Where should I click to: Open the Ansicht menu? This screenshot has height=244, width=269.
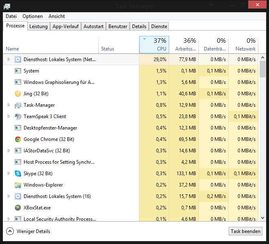pyautogui.click(x=57, y=16)
